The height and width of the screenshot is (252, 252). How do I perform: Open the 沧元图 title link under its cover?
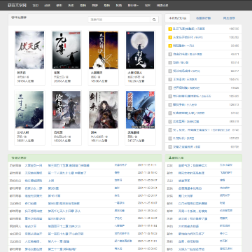coord(58,132)
